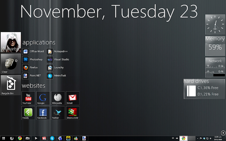
Task: Open the Paint.NET taskbar icon
Action: pyautogui.click(x=84, y=139)
